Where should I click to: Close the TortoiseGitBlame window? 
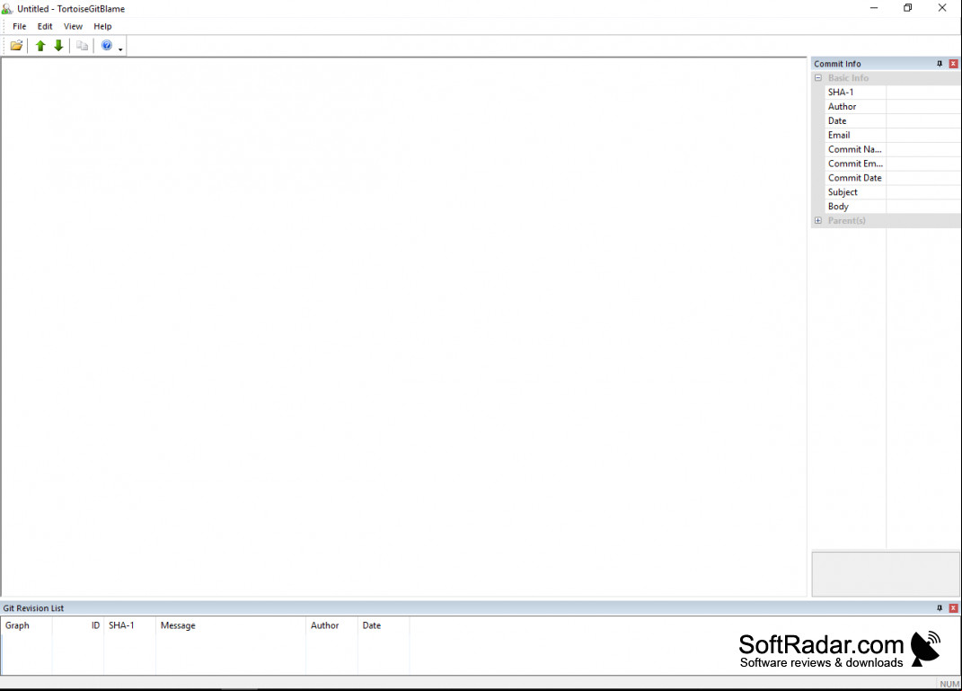(942, 8)
